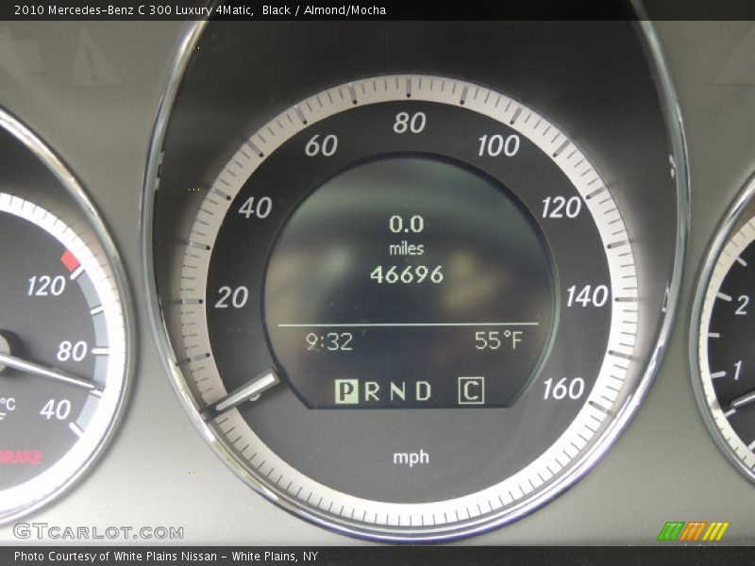The height and width of the screenshot is (566, 755).
Task: Click the "mph" unit label
Action: coord(411,458)
